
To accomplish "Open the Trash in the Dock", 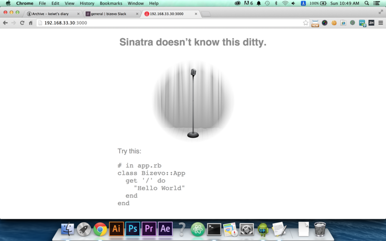I will tap(320, 229).
